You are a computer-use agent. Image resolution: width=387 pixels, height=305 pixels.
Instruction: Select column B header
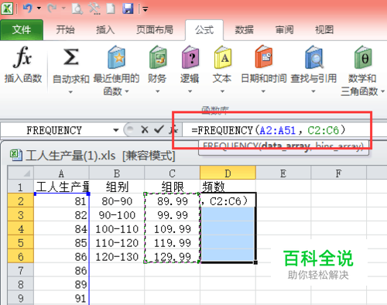point(117,173)
